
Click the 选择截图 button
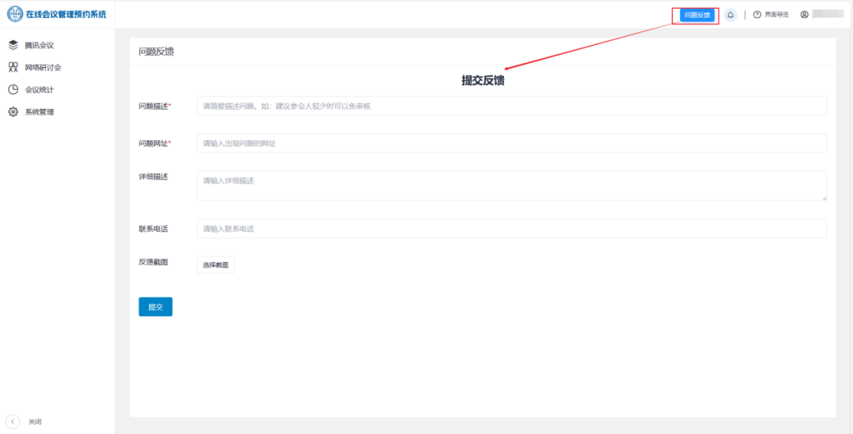pos(216,265)
